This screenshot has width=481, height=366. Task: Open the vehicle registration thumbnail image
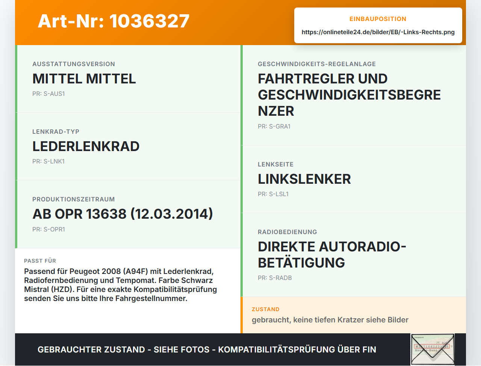click(433, 349)
